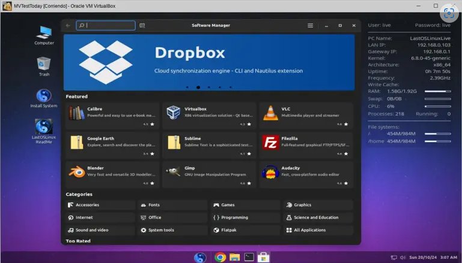Click VLC's 'Multimedia player and streamer' text
Image resolution: width=462 pixels, height=263 pixels.
(310, 116)
